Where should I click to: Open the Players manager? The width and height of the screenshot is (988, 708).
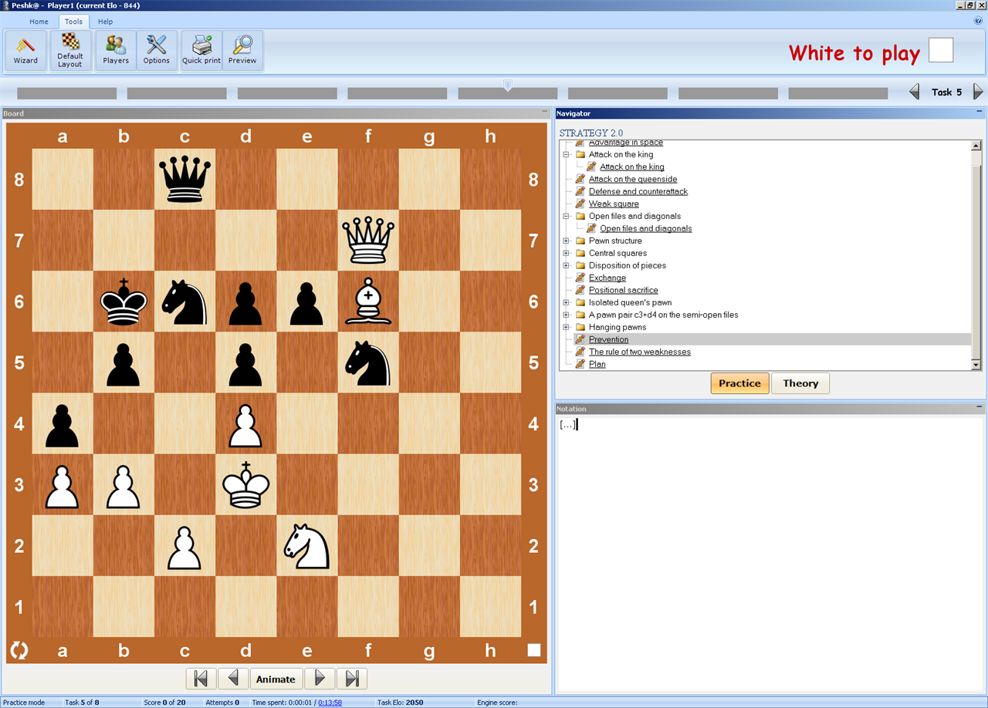(x=116, y=50)
